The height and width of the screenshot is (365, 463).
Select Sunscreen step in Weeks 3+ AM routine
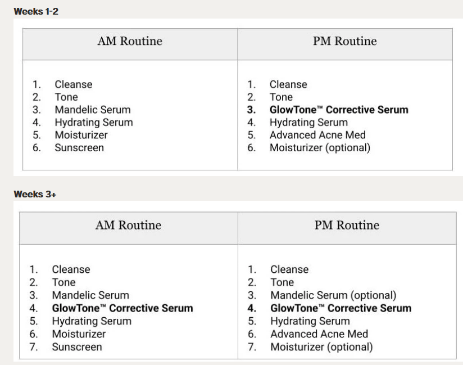pyautogui.click(x=77, y=347)
